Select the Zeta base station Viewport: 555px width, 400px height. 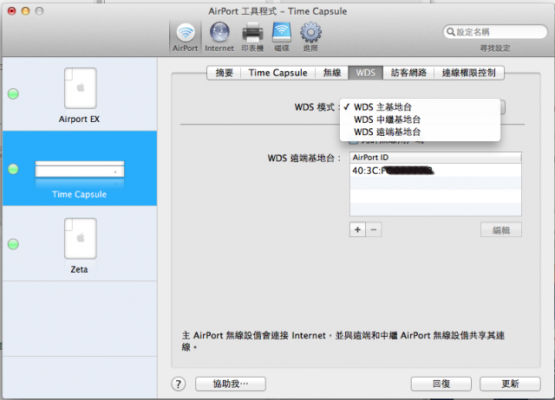[80, 243]
